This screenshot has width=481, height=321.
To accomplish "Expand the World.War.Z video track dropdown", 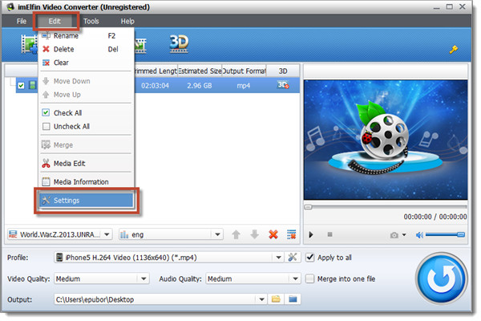I will tap(107, 234).
